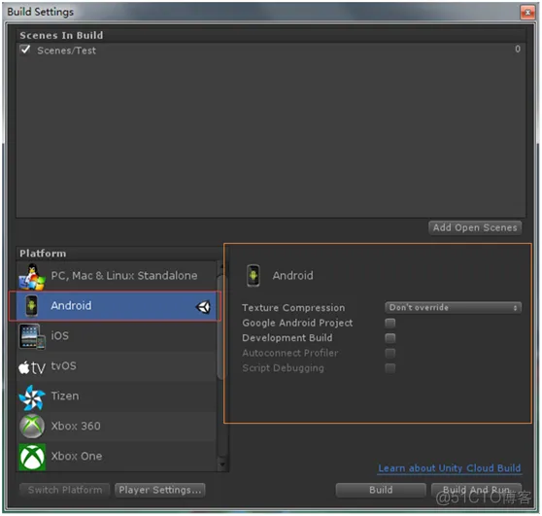Screen dimensions: 542x516
Task: Close the Build Settings window
Action: (527, 13)
